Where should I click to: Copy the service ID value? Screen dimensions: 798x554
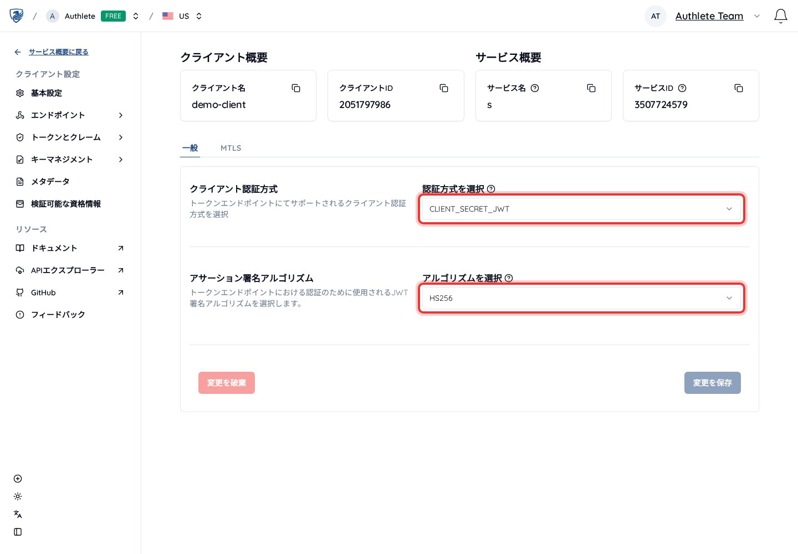[739, 88]
